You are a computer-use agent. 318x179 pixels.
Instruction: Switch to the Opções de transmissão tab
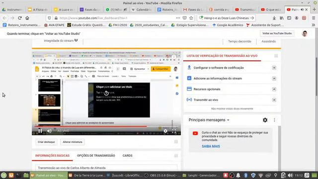[x=96, y=156]
